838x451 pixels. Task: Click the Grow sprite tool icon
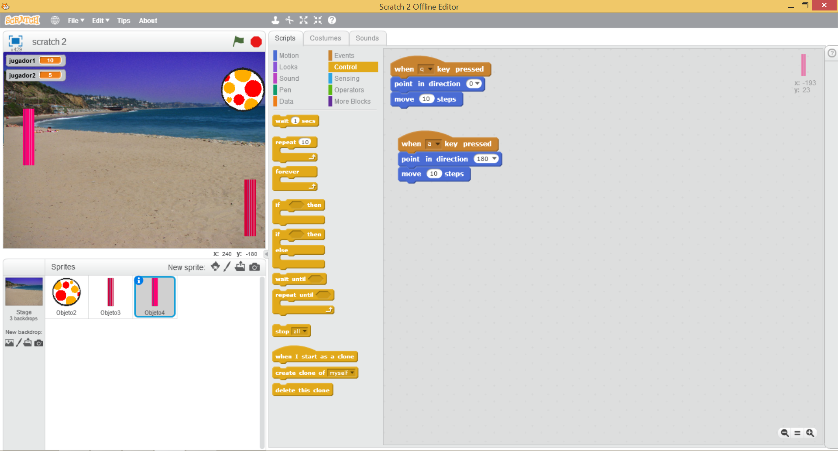pos(304,20)
